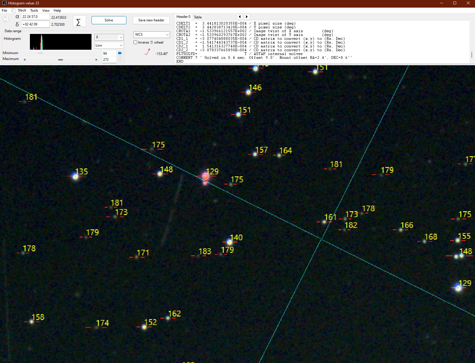Open the WCS dropdown
The image size is (475, 363).
point(152,35)
